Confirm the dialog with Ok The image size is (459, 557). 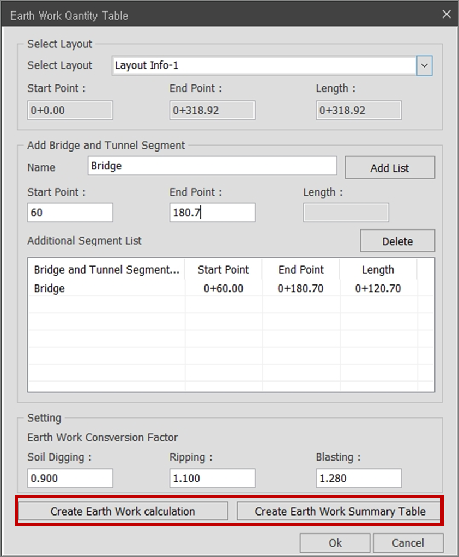point(335,543)
